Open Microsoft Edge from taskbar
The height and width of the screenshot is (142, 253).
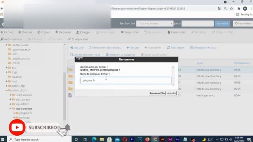94,139
